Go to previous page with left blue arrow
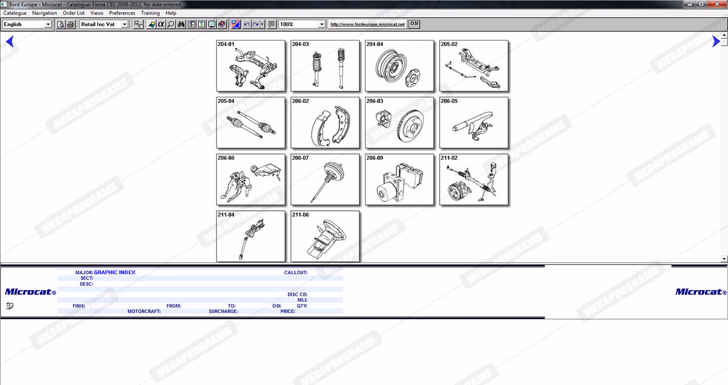The image size is (728, 385). 9,42
